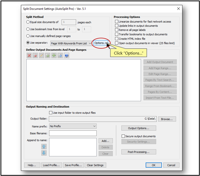This screenshot has width=200, height=176.
Task: Click the blue up arrow beside Append to name
Action: click(44, 147)
